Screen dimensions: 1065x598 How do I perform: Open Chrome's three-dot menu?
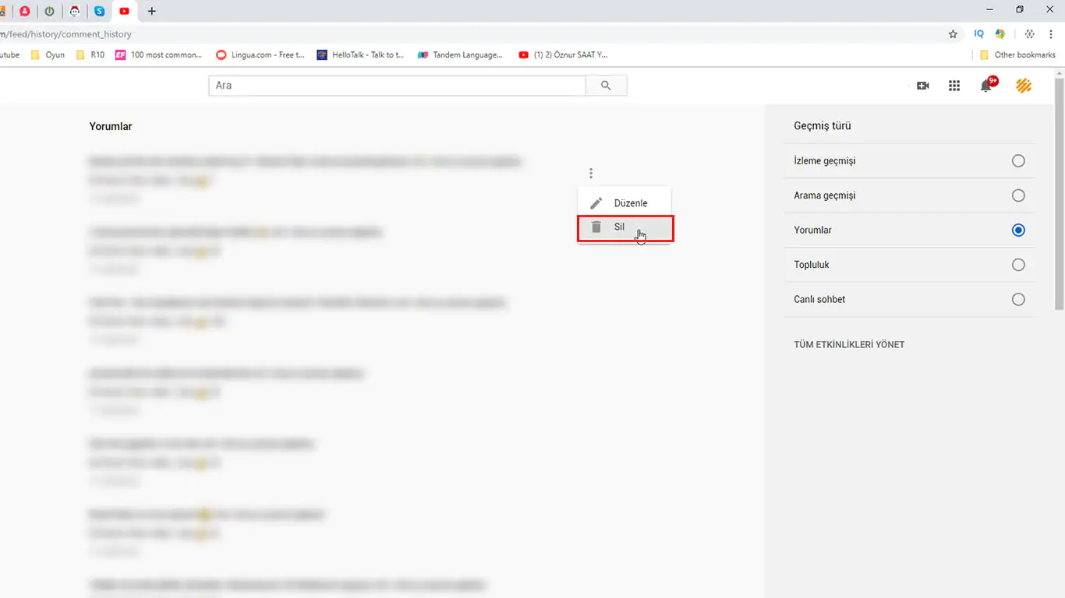pyautogui.click(x=1051, y=34)
